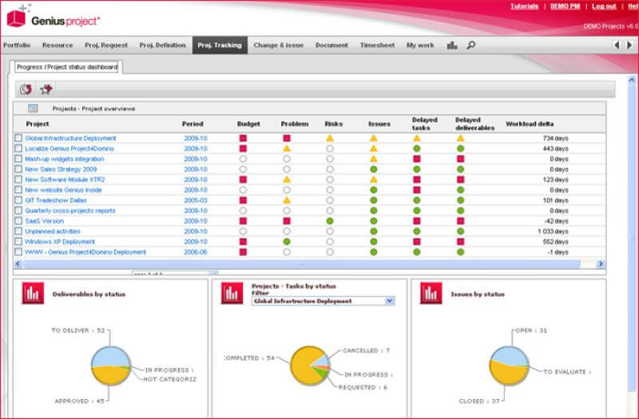Click the table horizontal scrollbar track
Image resolution: width=639 pixels, height=419 pixels.
coord(302,264)
